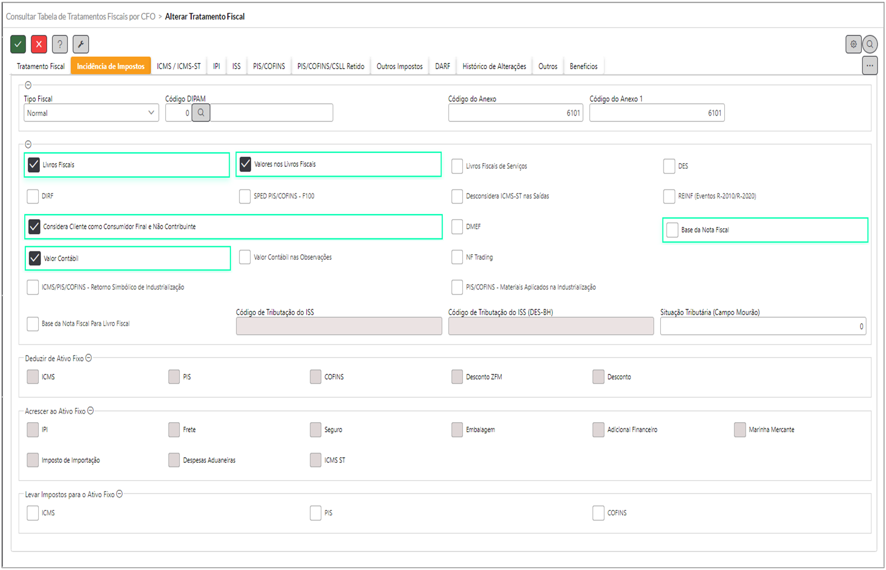
Task: Collapse the Acrescer ao Ativo Fixo section
Action: [90, 411]
